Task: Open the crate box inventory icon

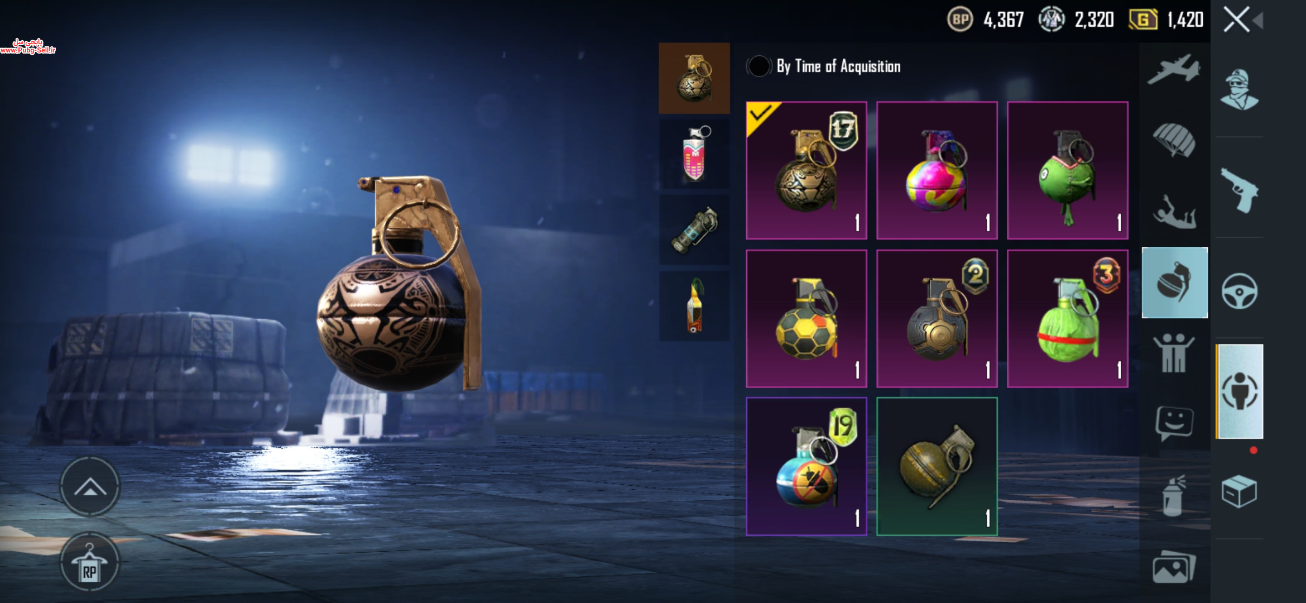Action: coord(1239,491)
